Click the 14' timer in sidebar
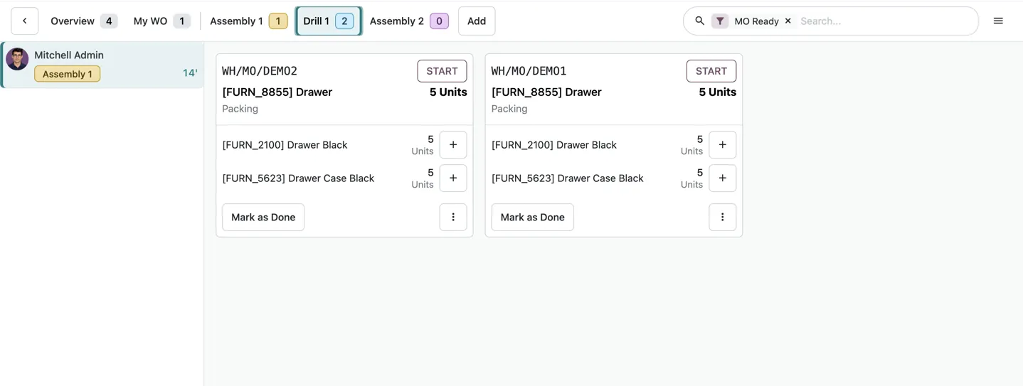 pos(190,73)
